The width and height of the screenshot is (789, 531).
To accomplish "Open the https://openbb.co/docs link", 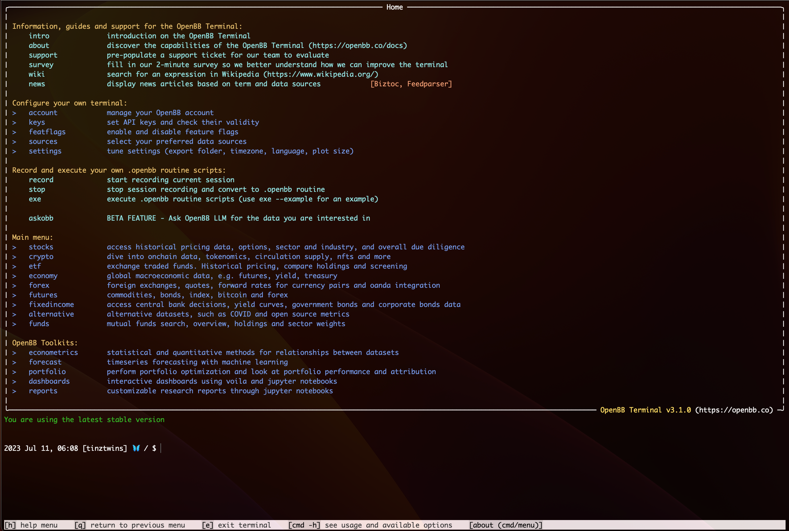I will point(358,46).
